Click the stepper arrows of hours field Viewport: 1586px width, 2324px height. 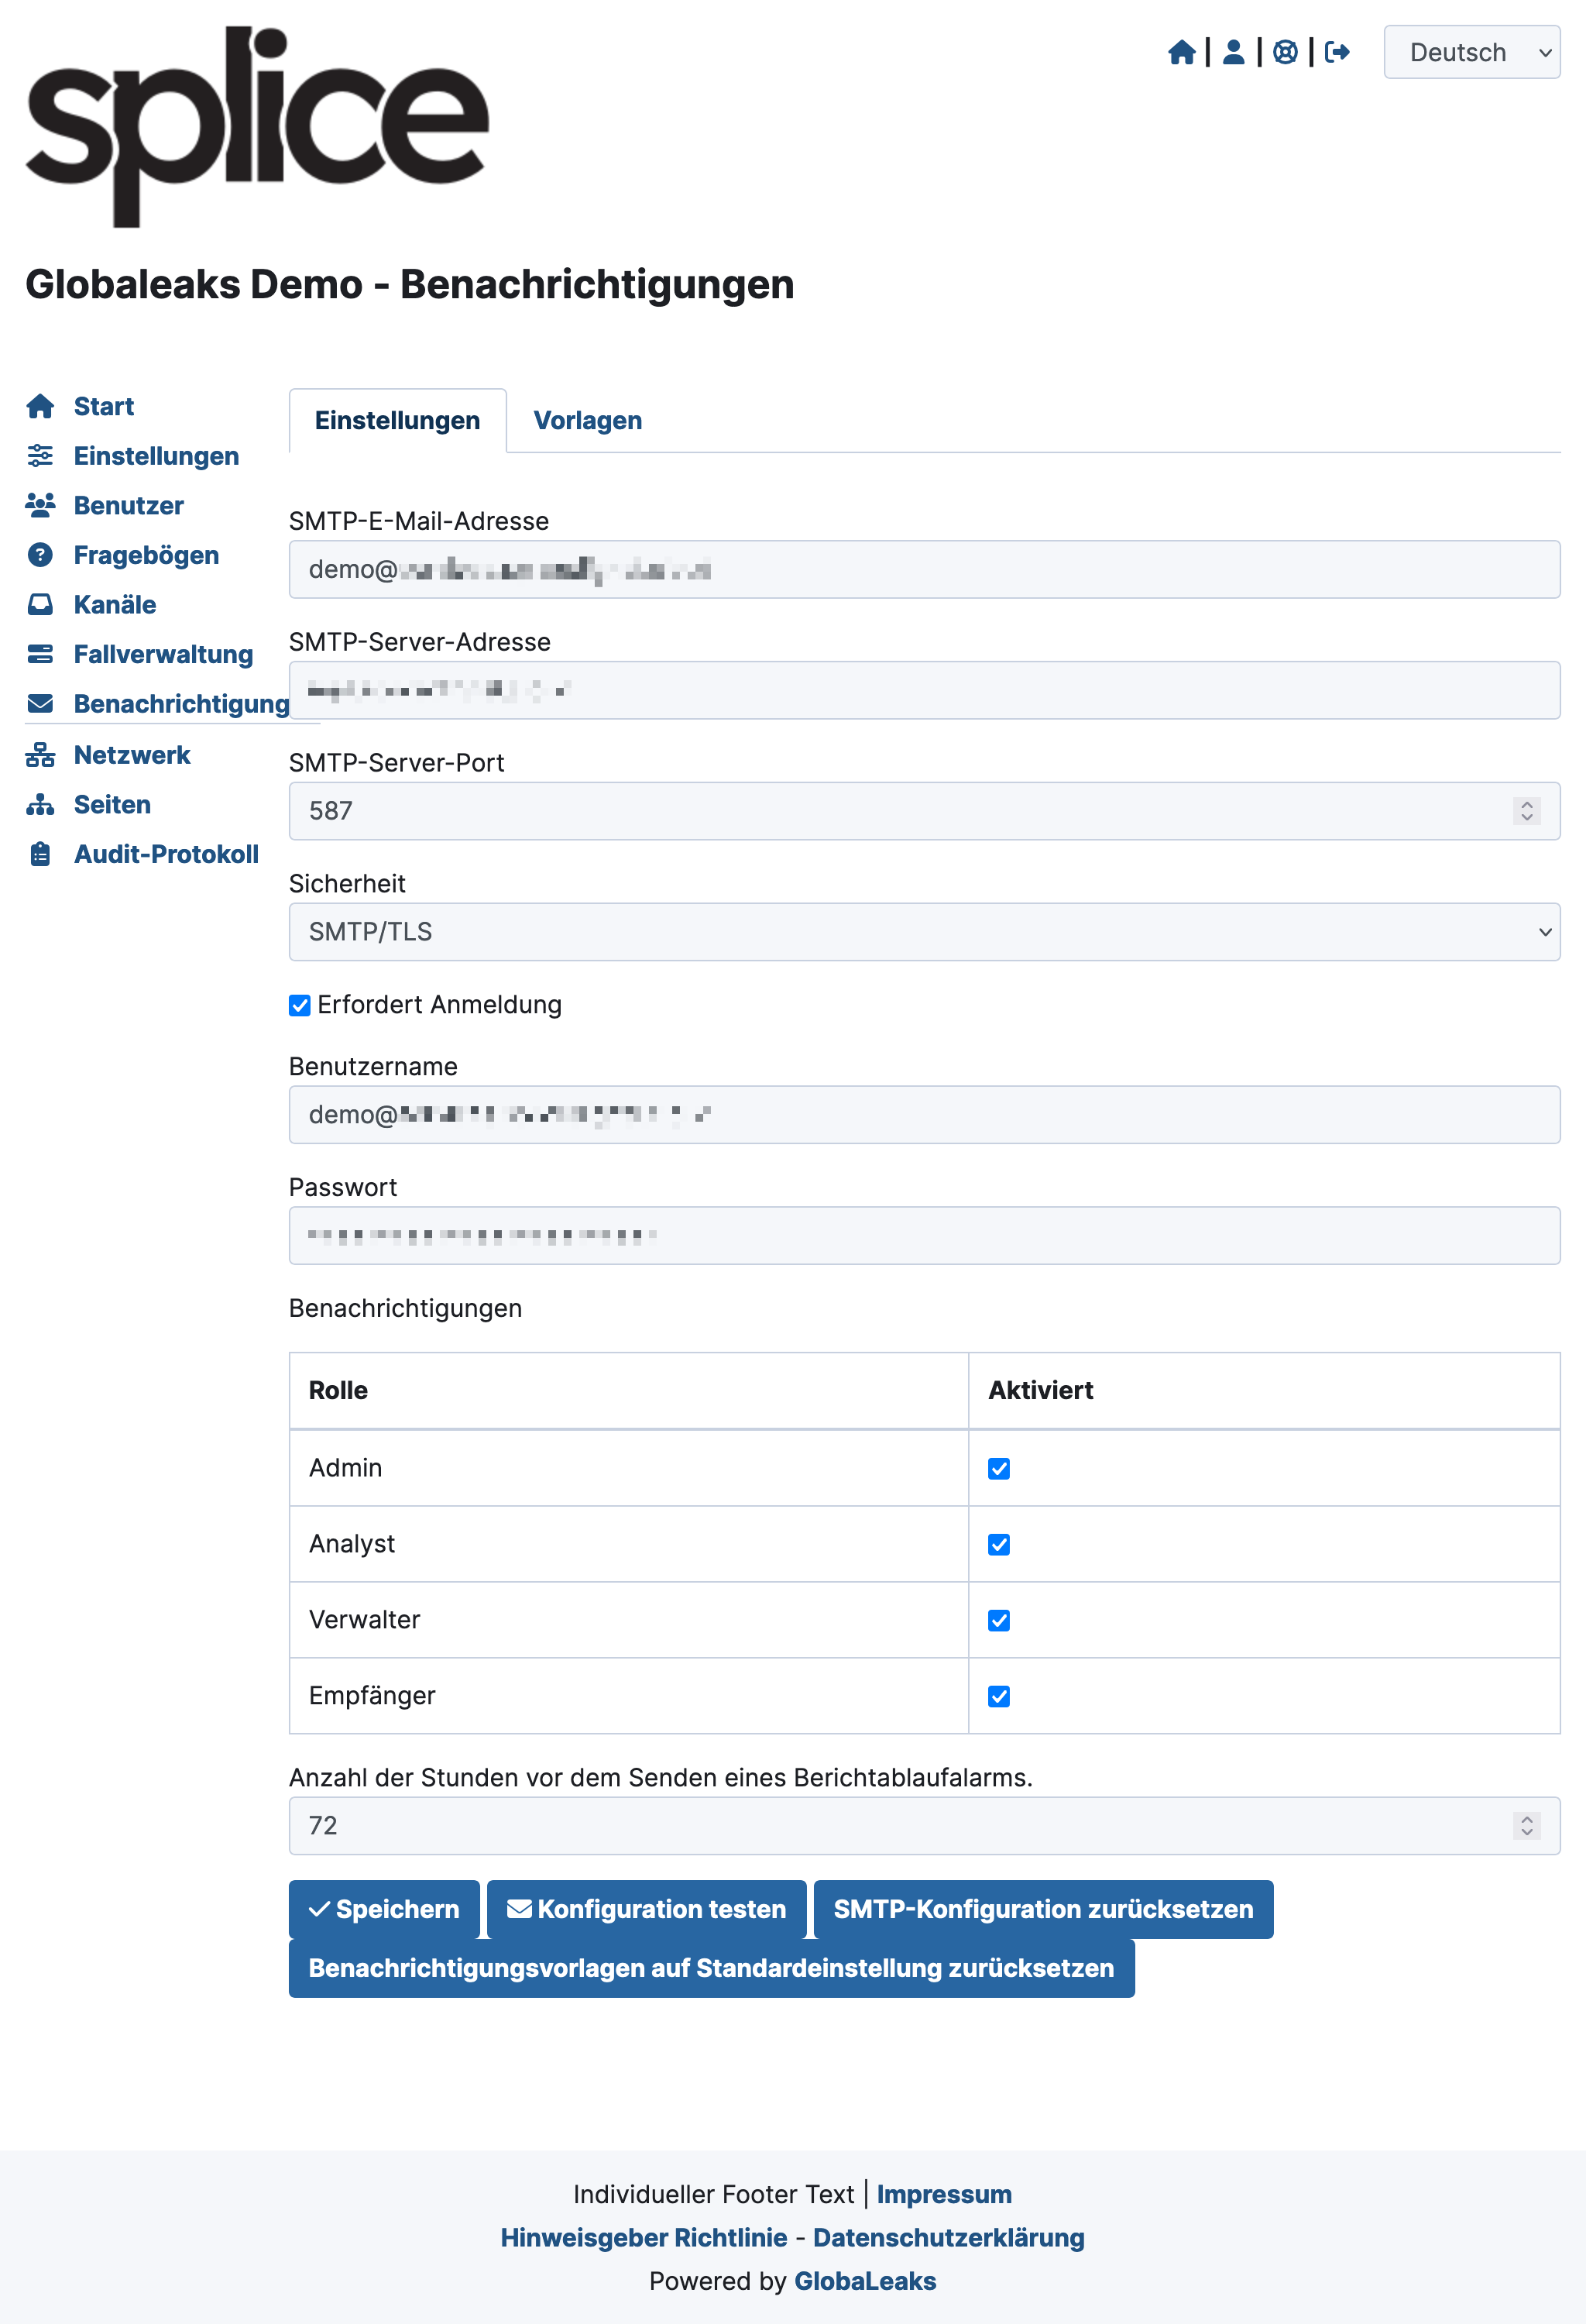(1526, 1826)
